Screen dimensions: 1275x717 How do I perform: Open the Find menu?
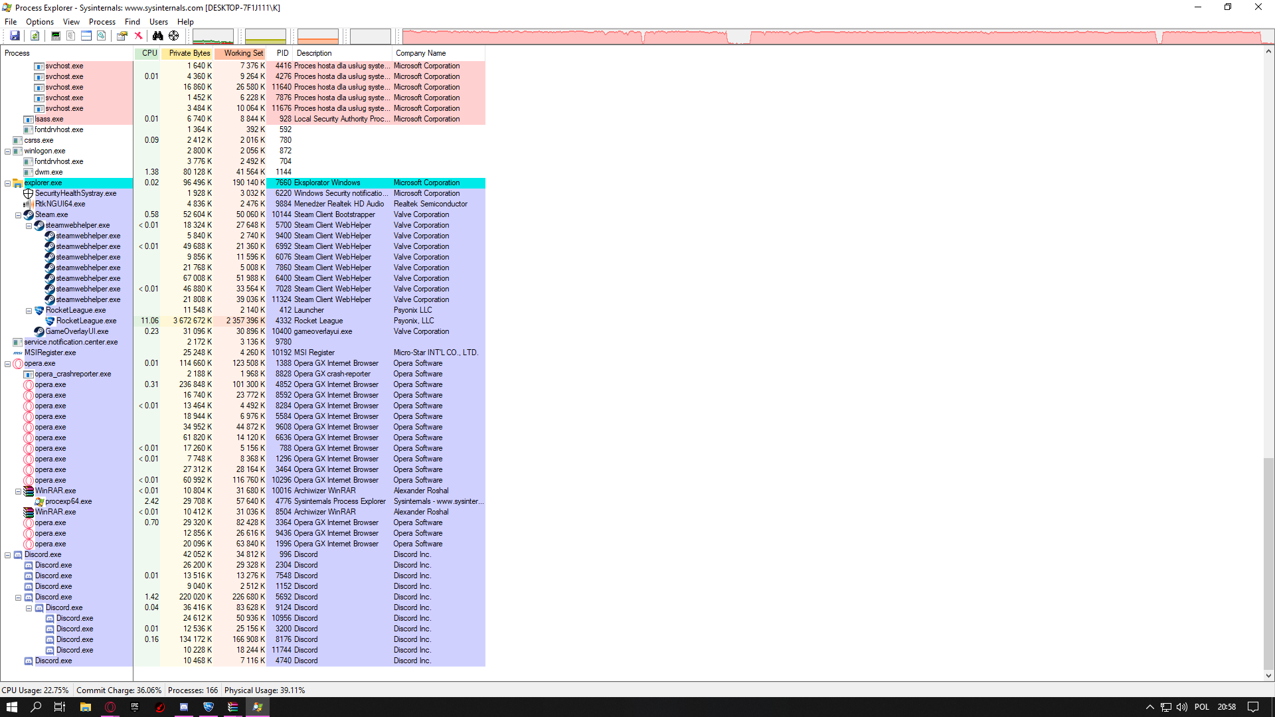coord(132,22)
